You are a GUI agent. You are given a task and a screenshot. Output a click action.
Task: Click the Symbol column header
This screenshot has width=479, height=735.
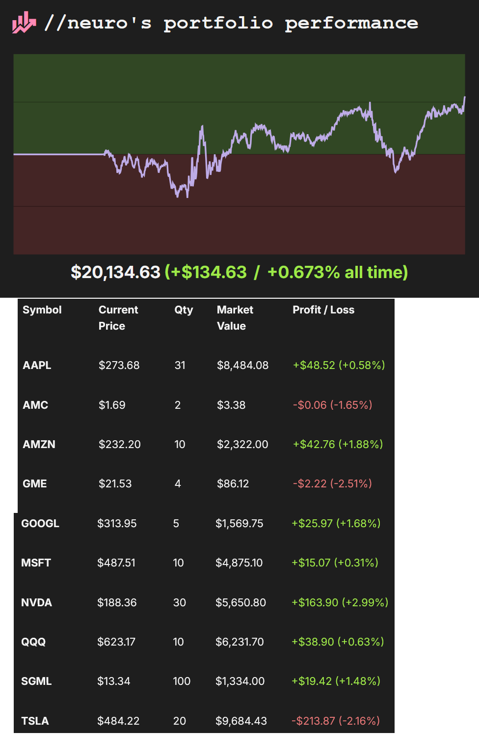click(x=42, y=310)
